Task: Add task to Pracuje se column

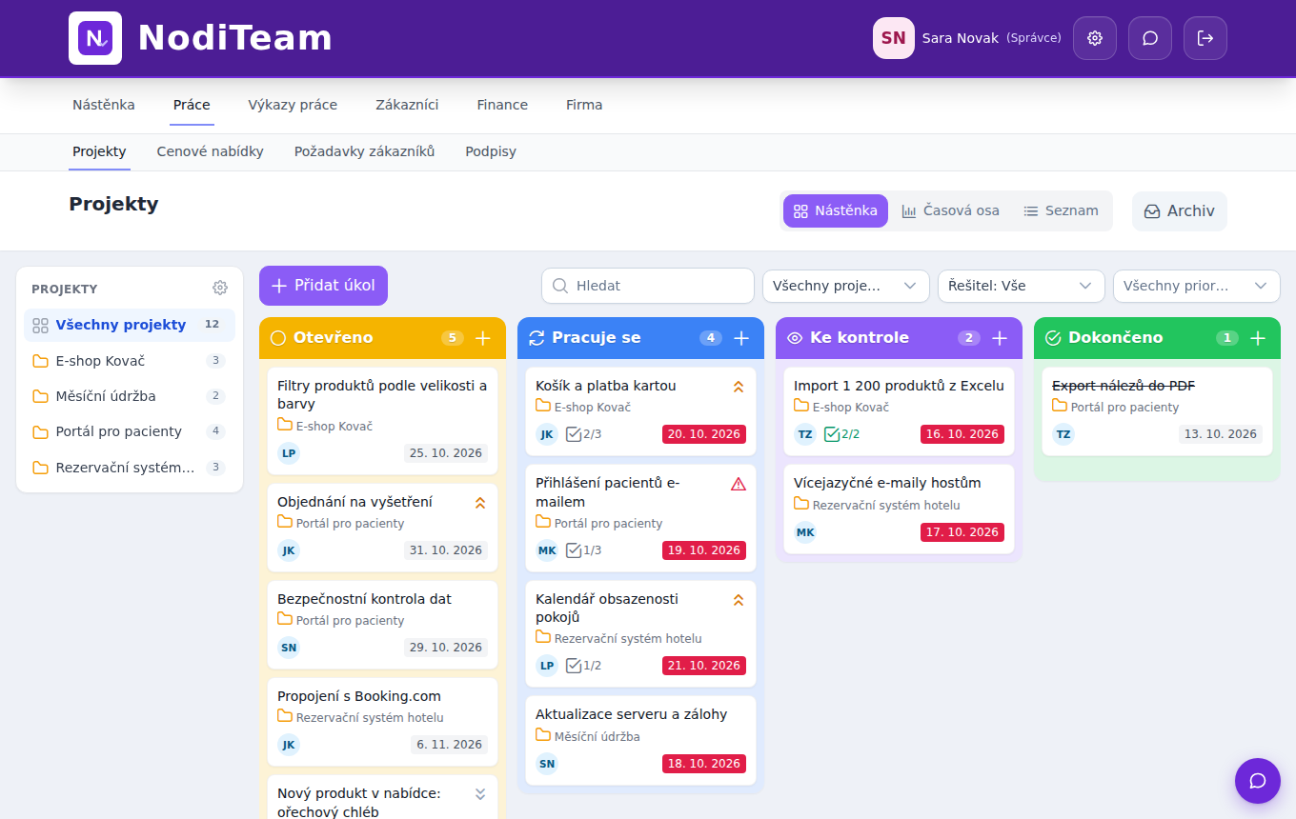Action: (x=741, y=338)
